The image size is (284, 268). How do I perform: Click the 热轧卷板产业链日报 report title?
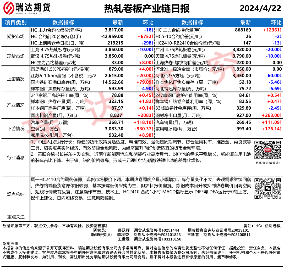(x=147, y=8)
